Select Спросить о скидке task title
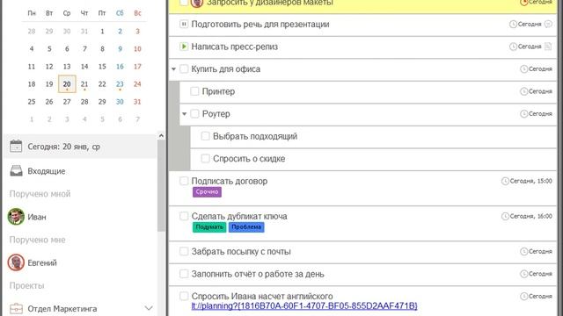Viewport: 563px width, 316px height. click(249, 159)
